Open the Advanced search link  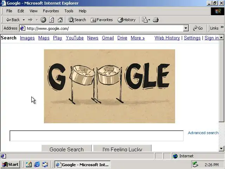(x=203, y=133)
